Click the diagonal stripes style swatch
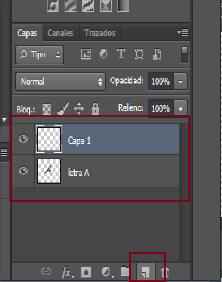Viewport: 222px width, 282px height. tap(70, 6)
